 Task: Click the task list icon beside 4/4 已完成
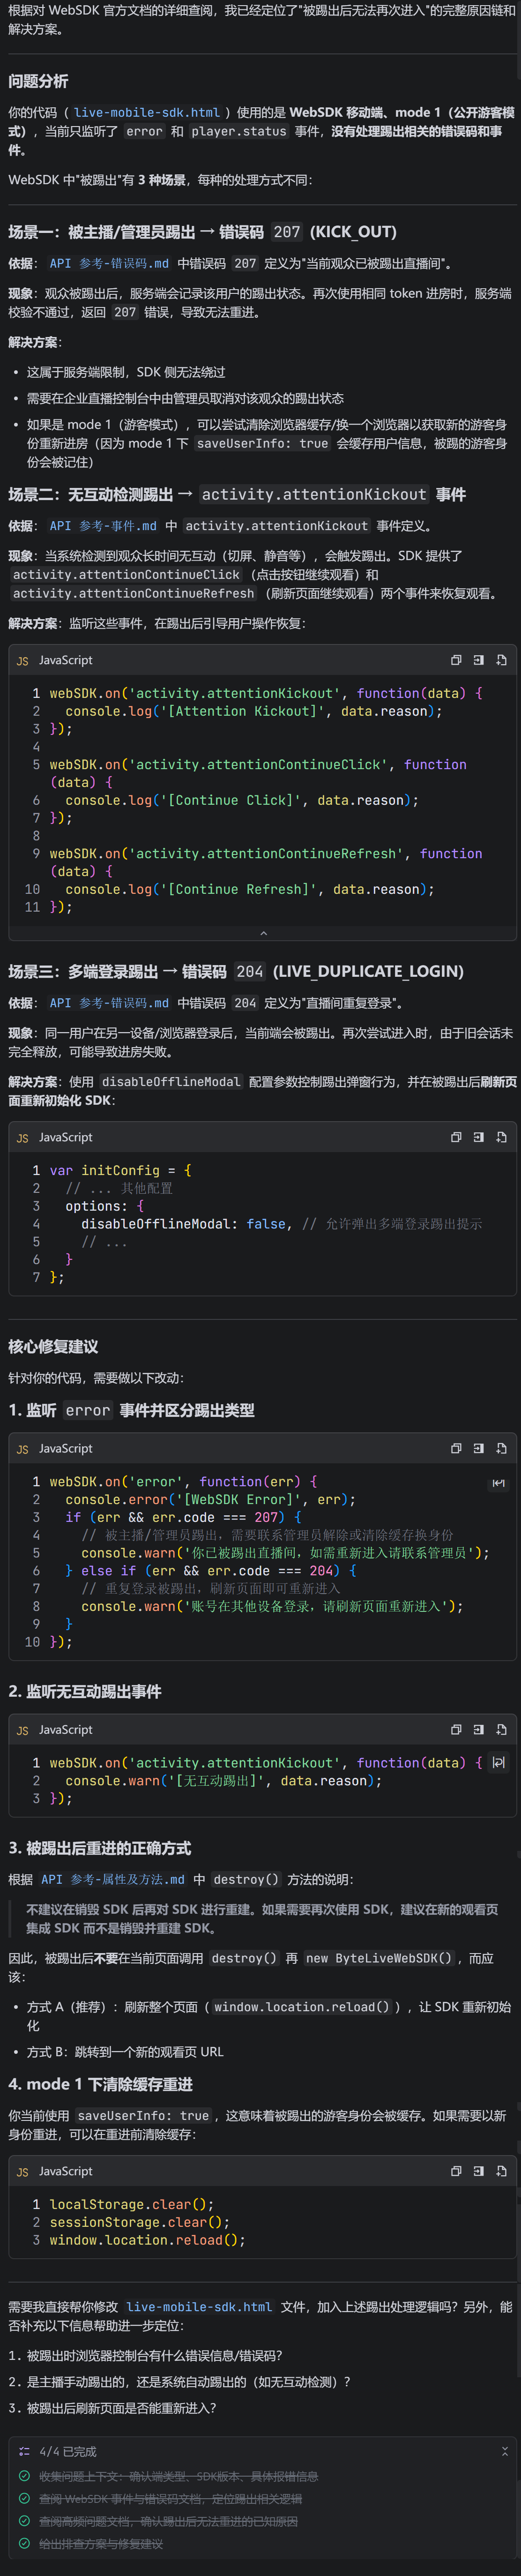coord(24,2451)
